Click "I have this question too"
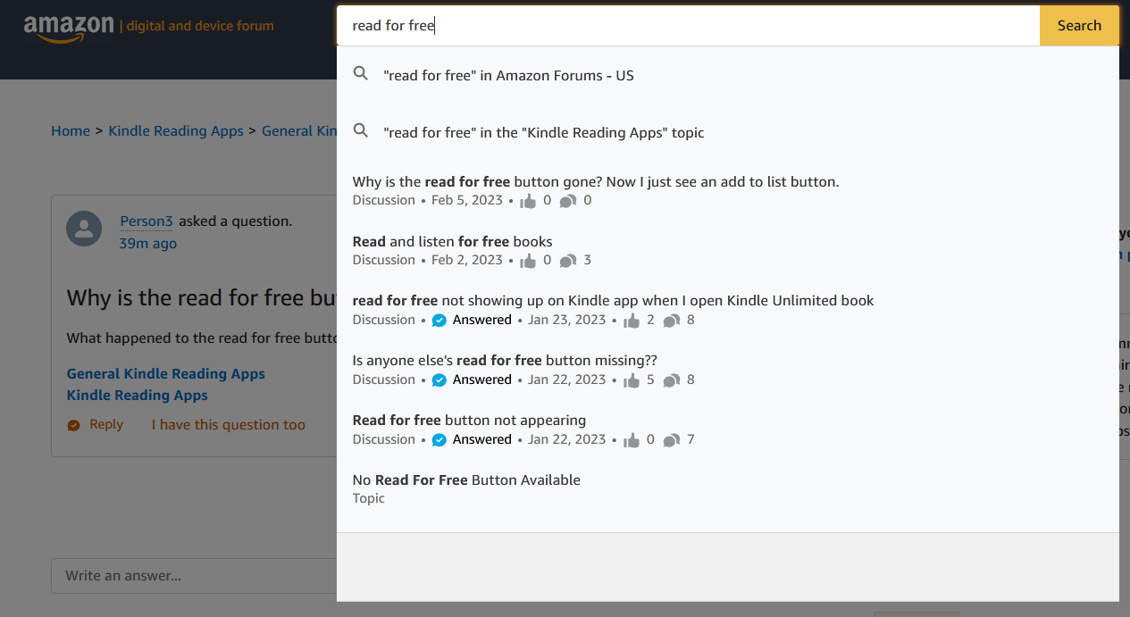 click(x=229, y=425)
